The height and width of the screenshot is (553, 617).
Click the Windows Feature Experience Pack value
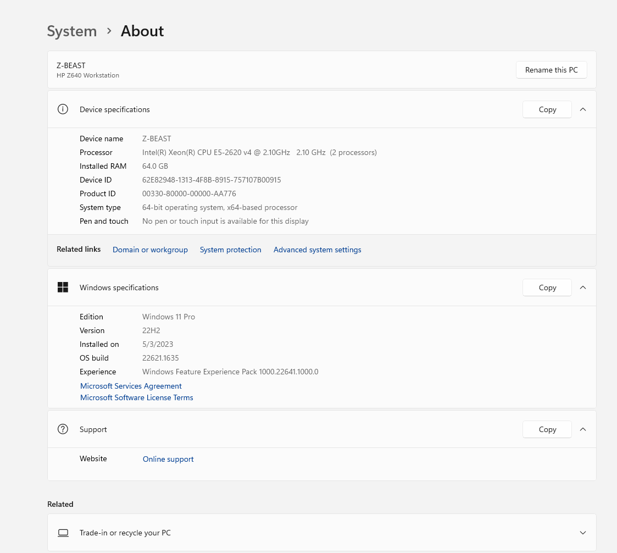tap(230, 372)
